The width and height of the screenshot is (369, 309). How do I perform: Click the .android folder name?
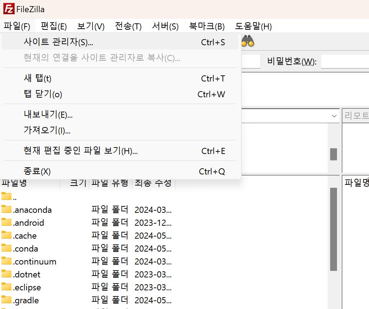(28, 223)
